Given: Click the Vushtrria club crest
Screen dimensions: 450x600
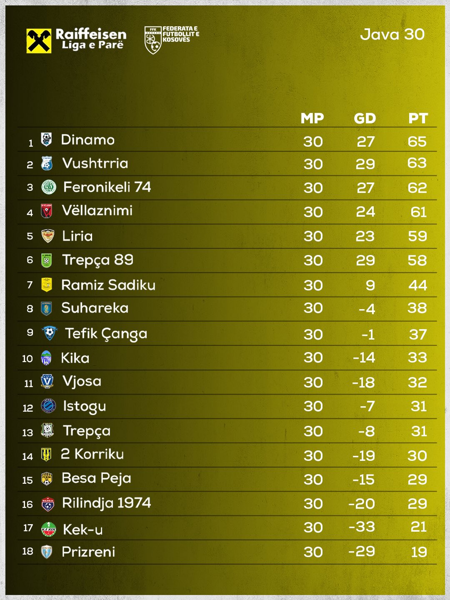Looking at the screenshot, I should pos(47,163).
